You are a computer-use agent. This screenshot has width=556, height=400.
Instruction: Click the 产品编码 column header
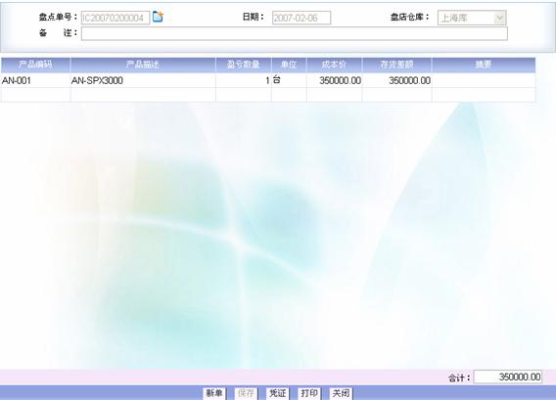coord(35,65)
